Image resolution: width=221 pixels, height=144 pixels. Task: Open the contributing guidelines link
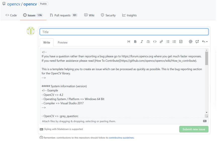(121, 138)
